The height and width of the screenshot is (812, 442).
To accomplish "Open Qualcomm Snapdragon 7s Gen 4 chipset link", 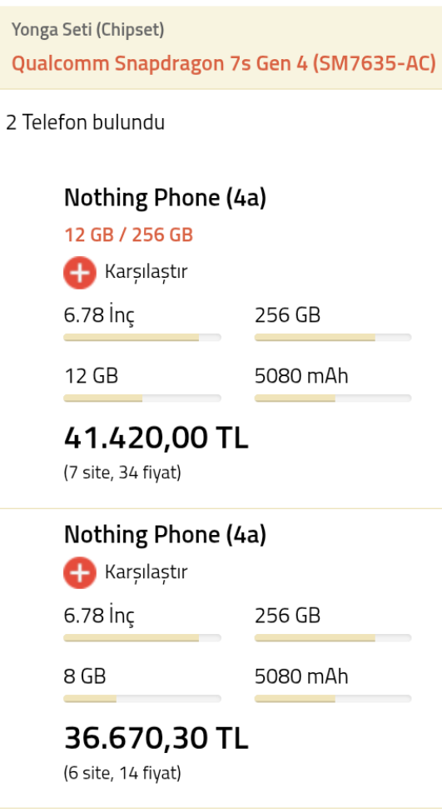I will [x=223, y=63].
